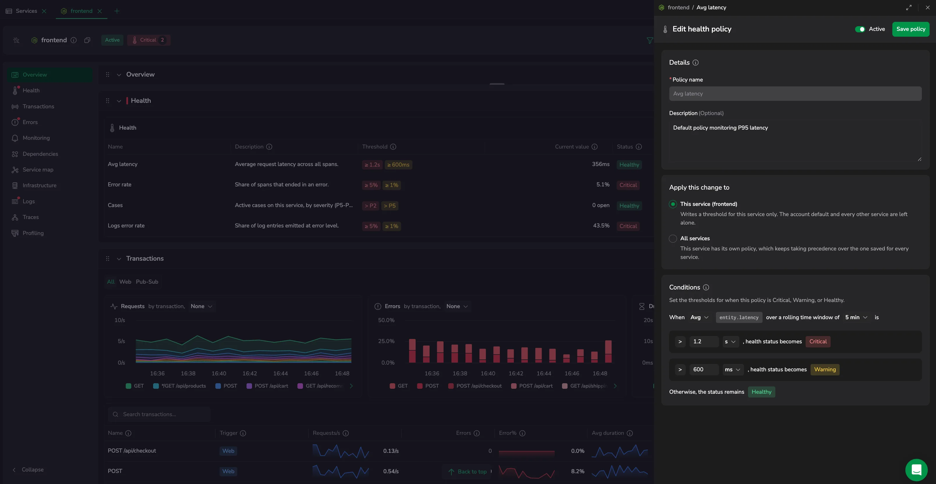Click the Description column info icon
The width and height of the screenshot is (936, 484).
269,146
